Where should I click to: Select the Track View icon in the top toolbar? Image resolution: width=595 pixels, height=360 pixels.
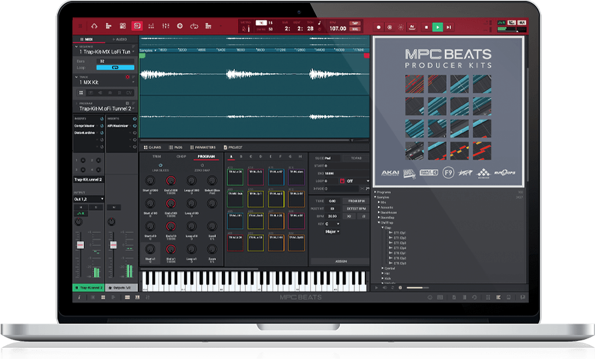[107, 26]
